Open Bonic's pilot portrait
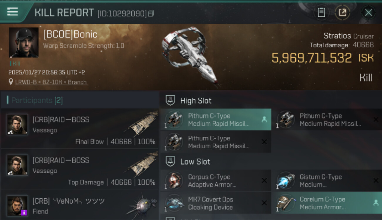Screen dimensions: 382x220 pyautogui.click(x=24, y=43)
